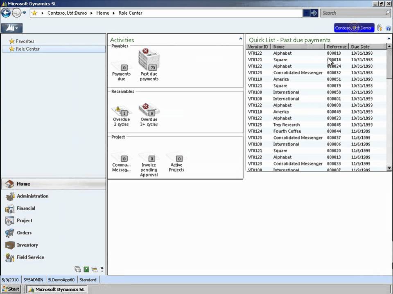
Task: Open the Overdue 2 cycles receivables icon
Action: point(122,116)
